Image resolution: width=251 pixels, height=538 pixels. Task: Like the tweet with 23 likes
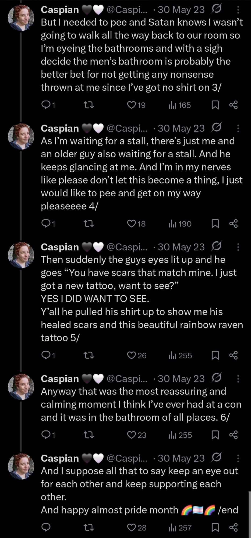click(132, 435)
